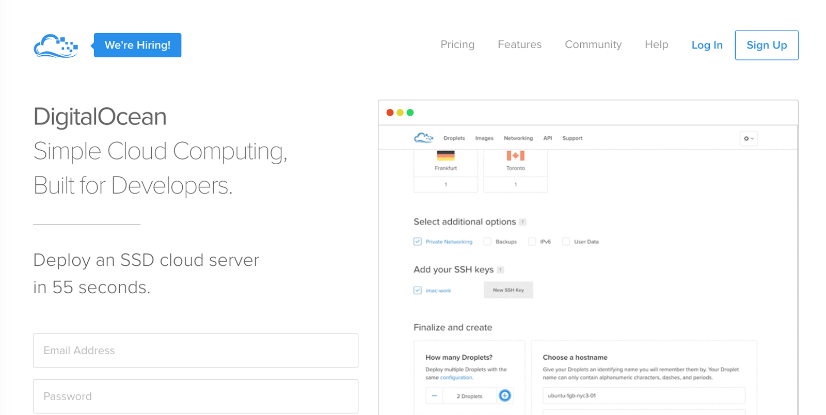Click the red window dot in demo panel
Viewport: 826px width, 415px height.
390,113
